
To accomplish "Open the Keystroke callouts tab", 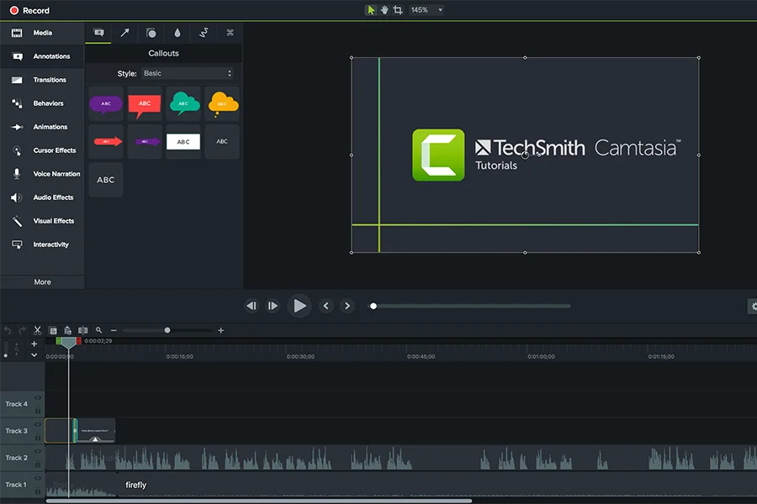I will click(x=230, y=33).
